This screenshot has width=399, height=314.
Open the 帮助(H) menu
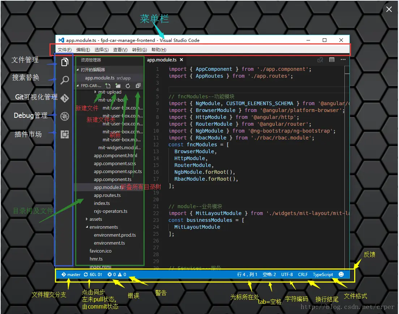(159, 50)
